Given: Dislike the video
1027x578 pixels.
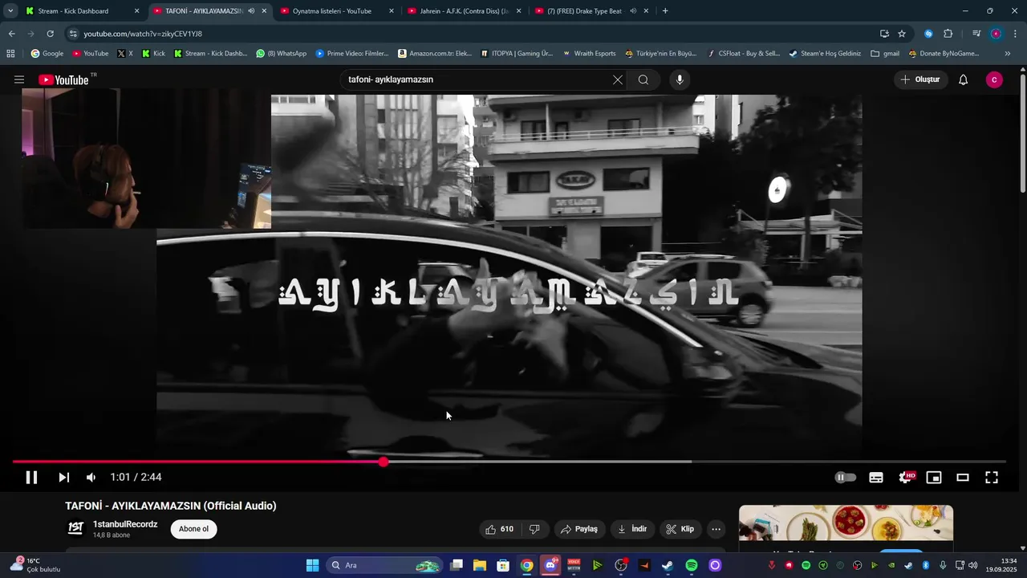Looking at the screenshot, I should pos(534,529).
